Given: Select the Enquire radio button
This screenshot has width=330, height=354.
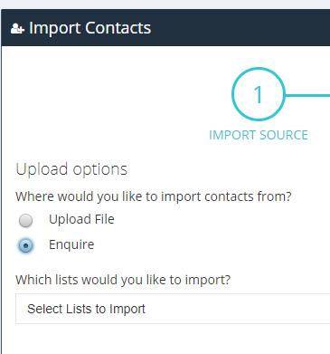Looking at the screenshot, I should point(25,245).
